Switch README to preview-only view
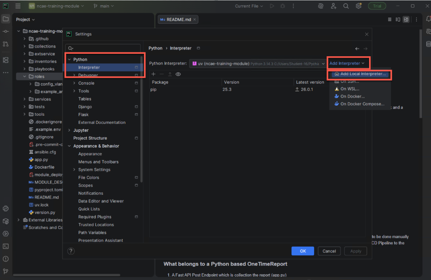 click(406, 20)
